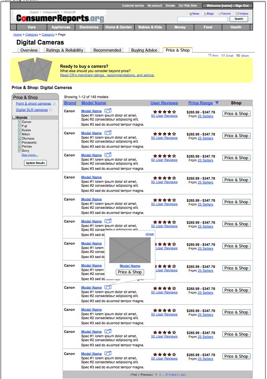Screen dimensions: 267x379
Task: Open the Home & Garden navigation menu
Action: pos(119,27)
